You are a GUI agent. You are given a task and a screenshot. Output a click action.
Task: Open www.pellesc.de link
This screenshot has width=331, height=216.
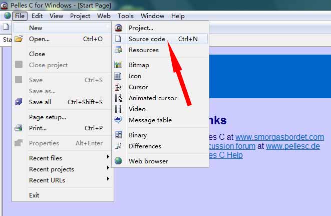point(293,146)
